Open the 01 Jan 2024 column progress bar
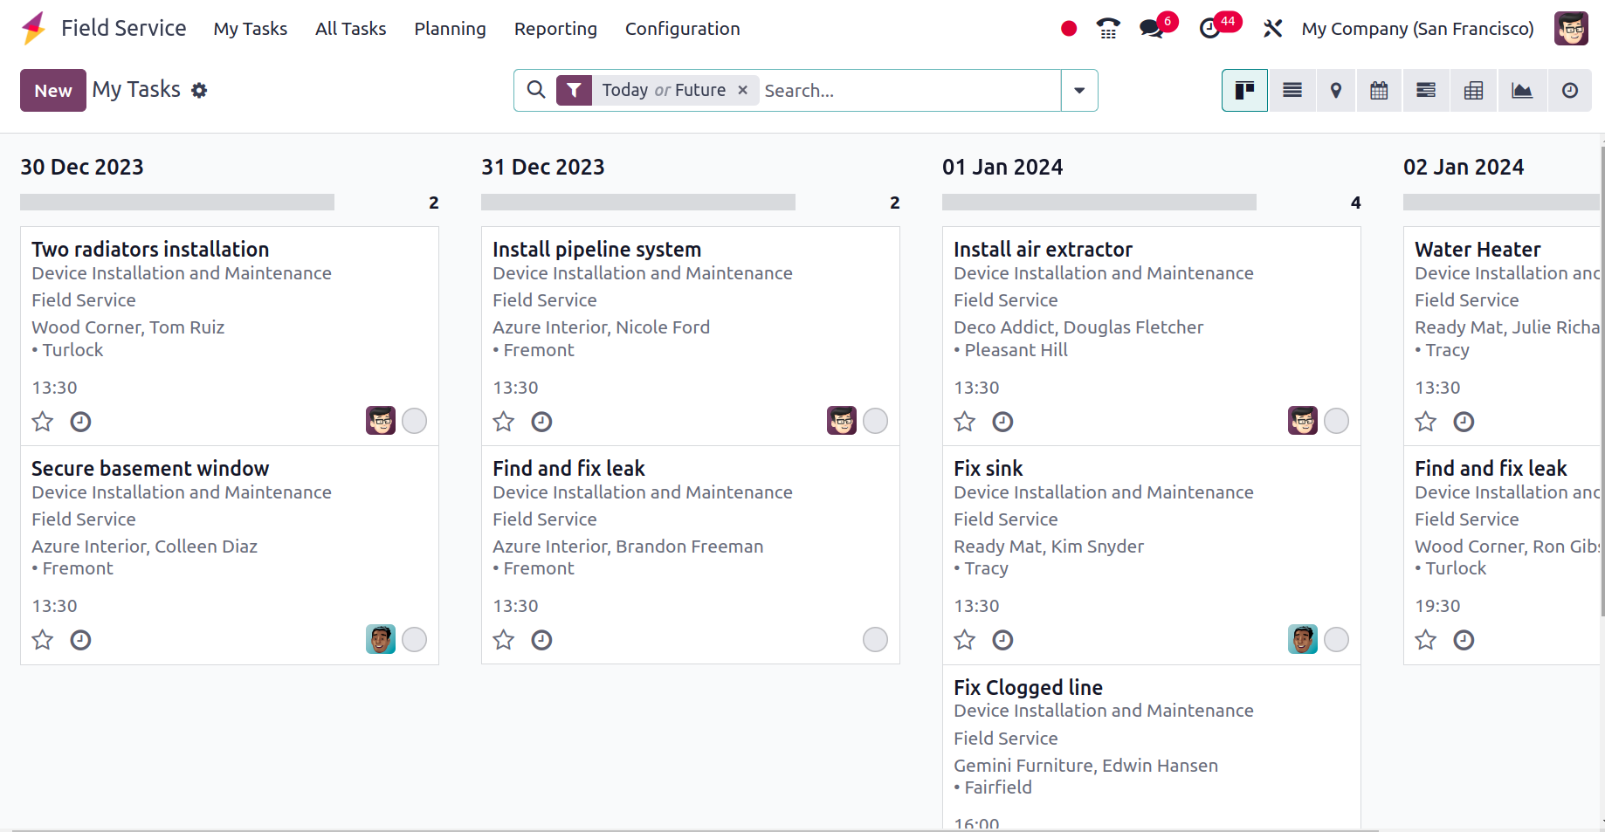Viewport: 1605px width, 832px height. (1099, 202)
